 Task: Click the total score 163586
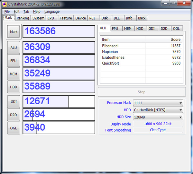(59, 31)
